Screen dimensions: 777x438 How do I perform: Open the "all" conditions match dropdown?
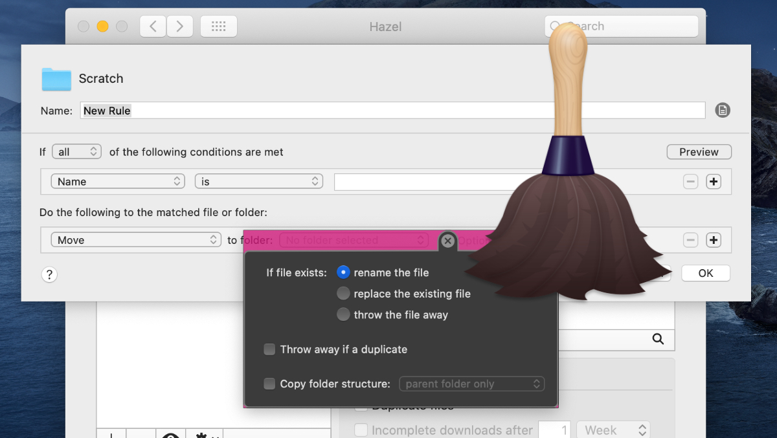77,152
